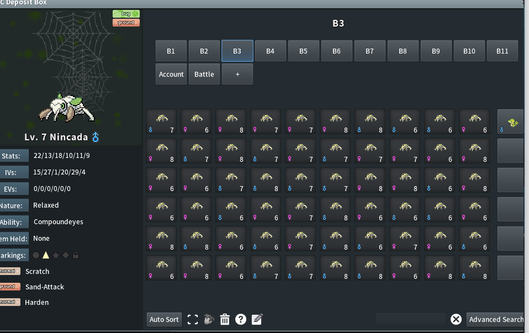
Task: Click the ground type icon beside Sand-Attack
Action: point(10,287)
